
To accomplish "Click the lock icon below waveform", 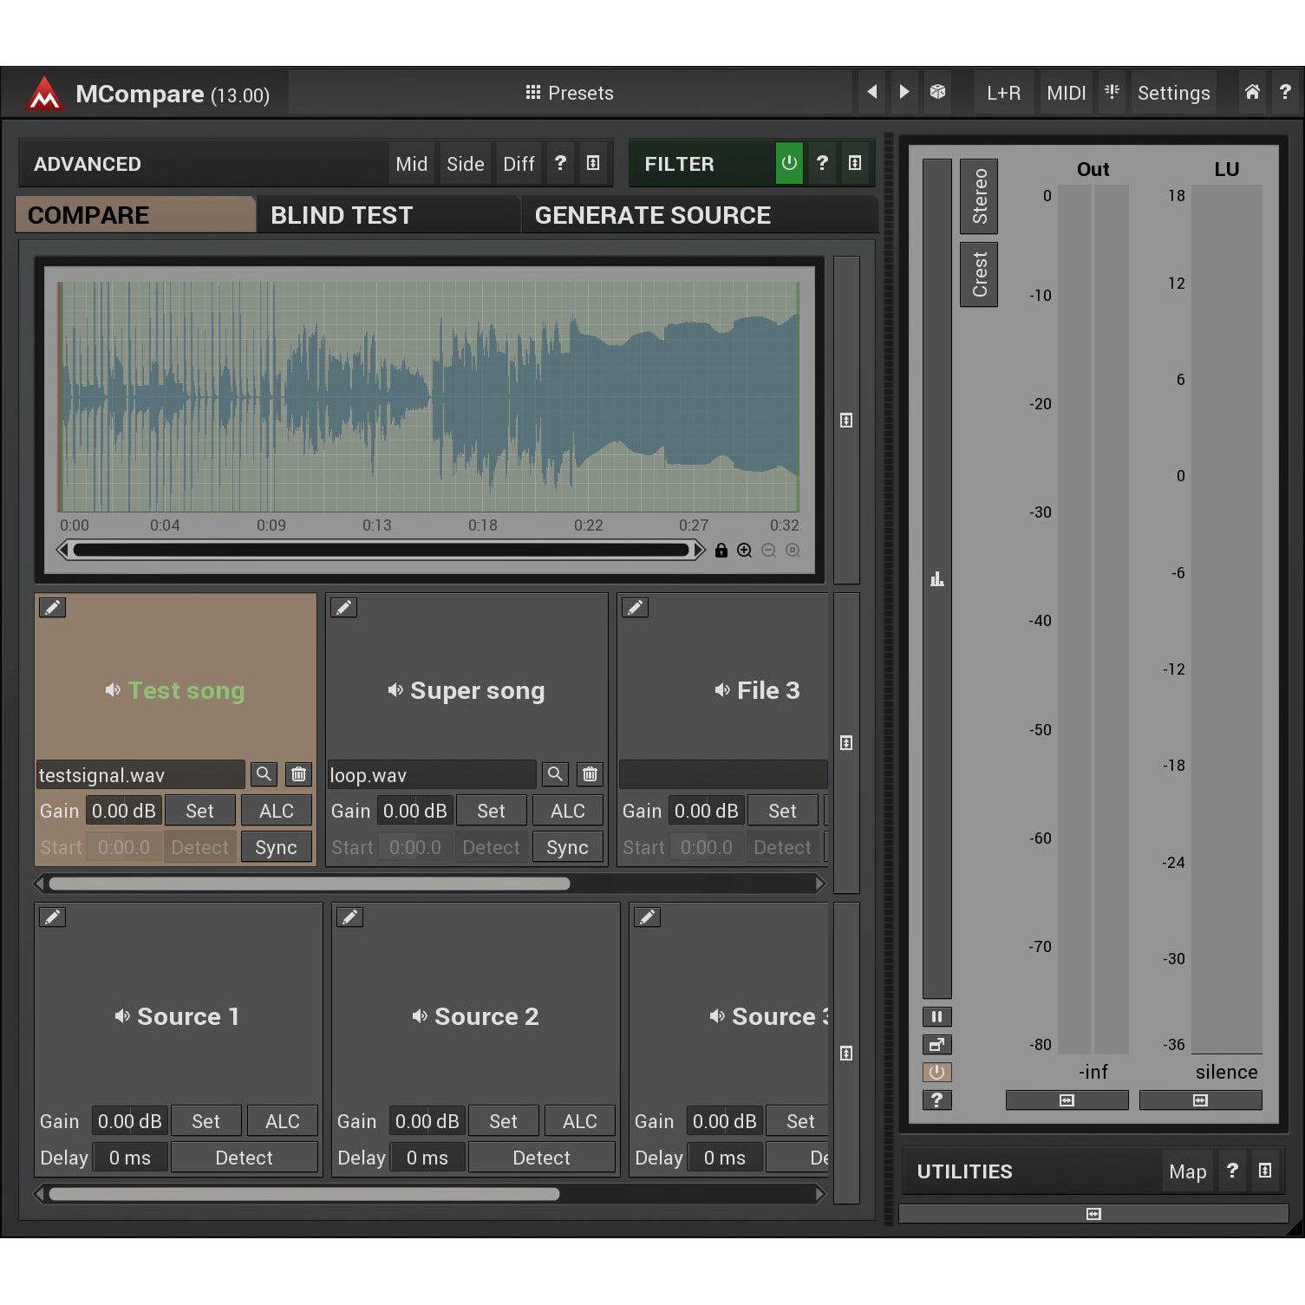I will 721,551.
